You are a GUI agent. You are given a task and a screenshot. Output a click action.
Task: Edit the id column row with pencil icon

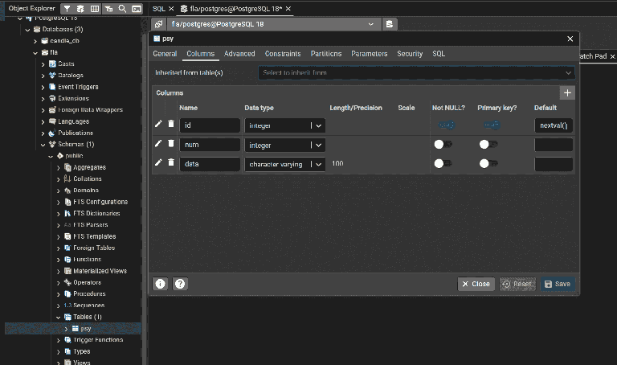coord(158,124)
